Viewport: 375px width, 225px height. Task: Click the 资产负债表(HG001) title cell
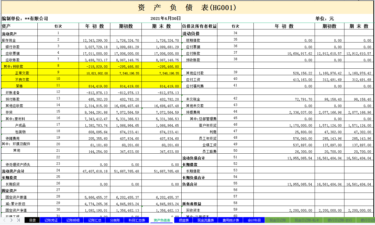pos(187,7)
